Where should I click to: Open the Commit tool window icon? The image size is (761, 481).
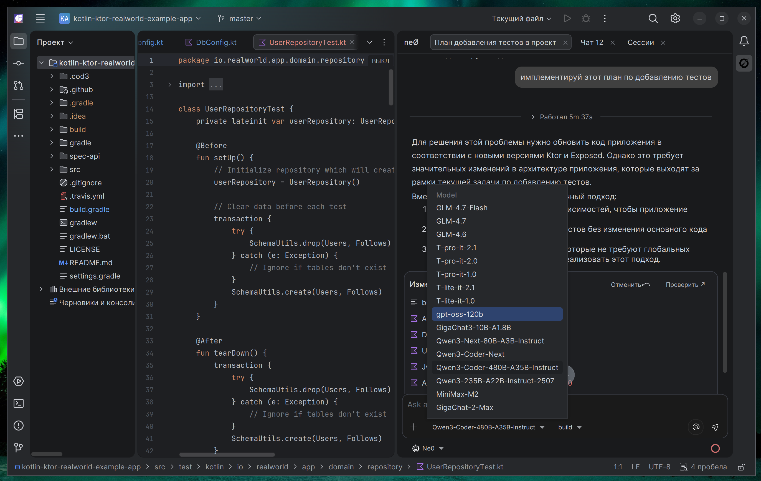18,63
